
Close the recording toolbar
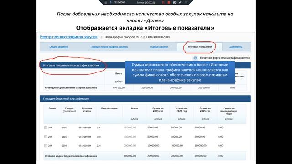pos(186,2)
